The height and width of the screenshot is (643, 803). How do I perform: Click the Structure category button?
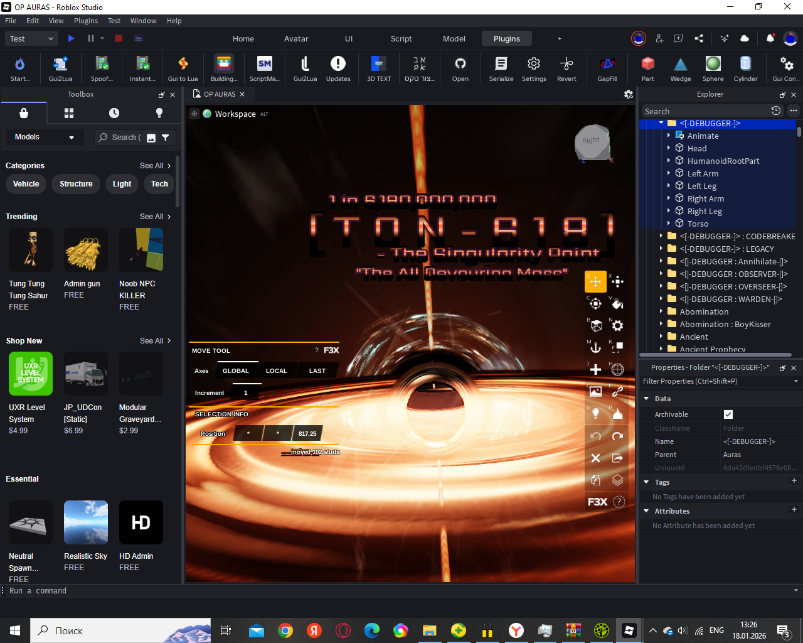pos(76,184)
